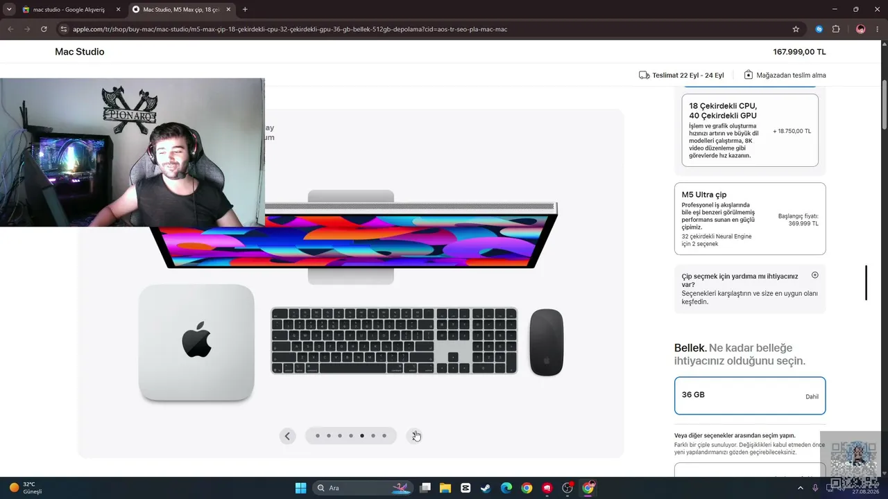Choose the M5 Ultra çip option
This screenshot has height=499, width=888.
click(x=750, y=219)
